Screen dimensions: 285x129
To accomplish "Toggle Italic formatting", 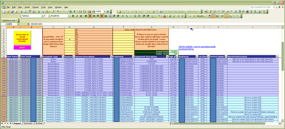I will pyautogui.click(x=77, y=16).
